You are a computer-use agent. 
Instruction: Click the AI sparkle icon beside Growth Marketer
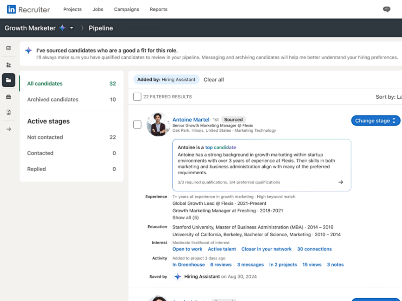point(62,28)
